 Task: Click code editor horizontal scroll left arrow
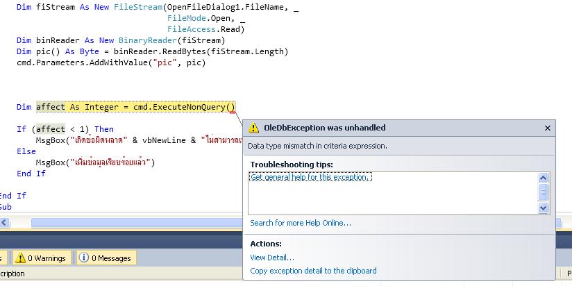point(4,223)
